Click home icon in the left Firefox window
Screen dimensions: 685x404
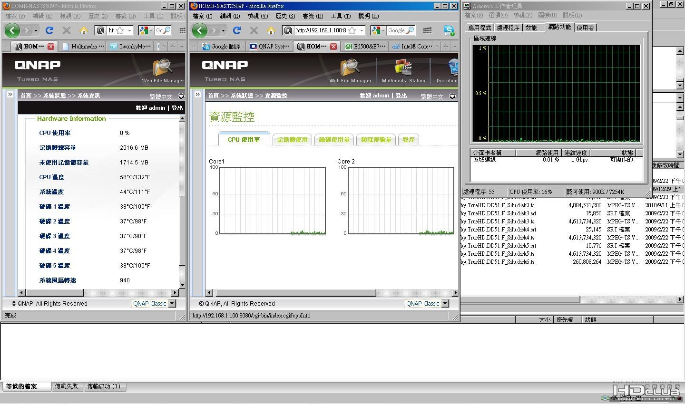point(84,30)
